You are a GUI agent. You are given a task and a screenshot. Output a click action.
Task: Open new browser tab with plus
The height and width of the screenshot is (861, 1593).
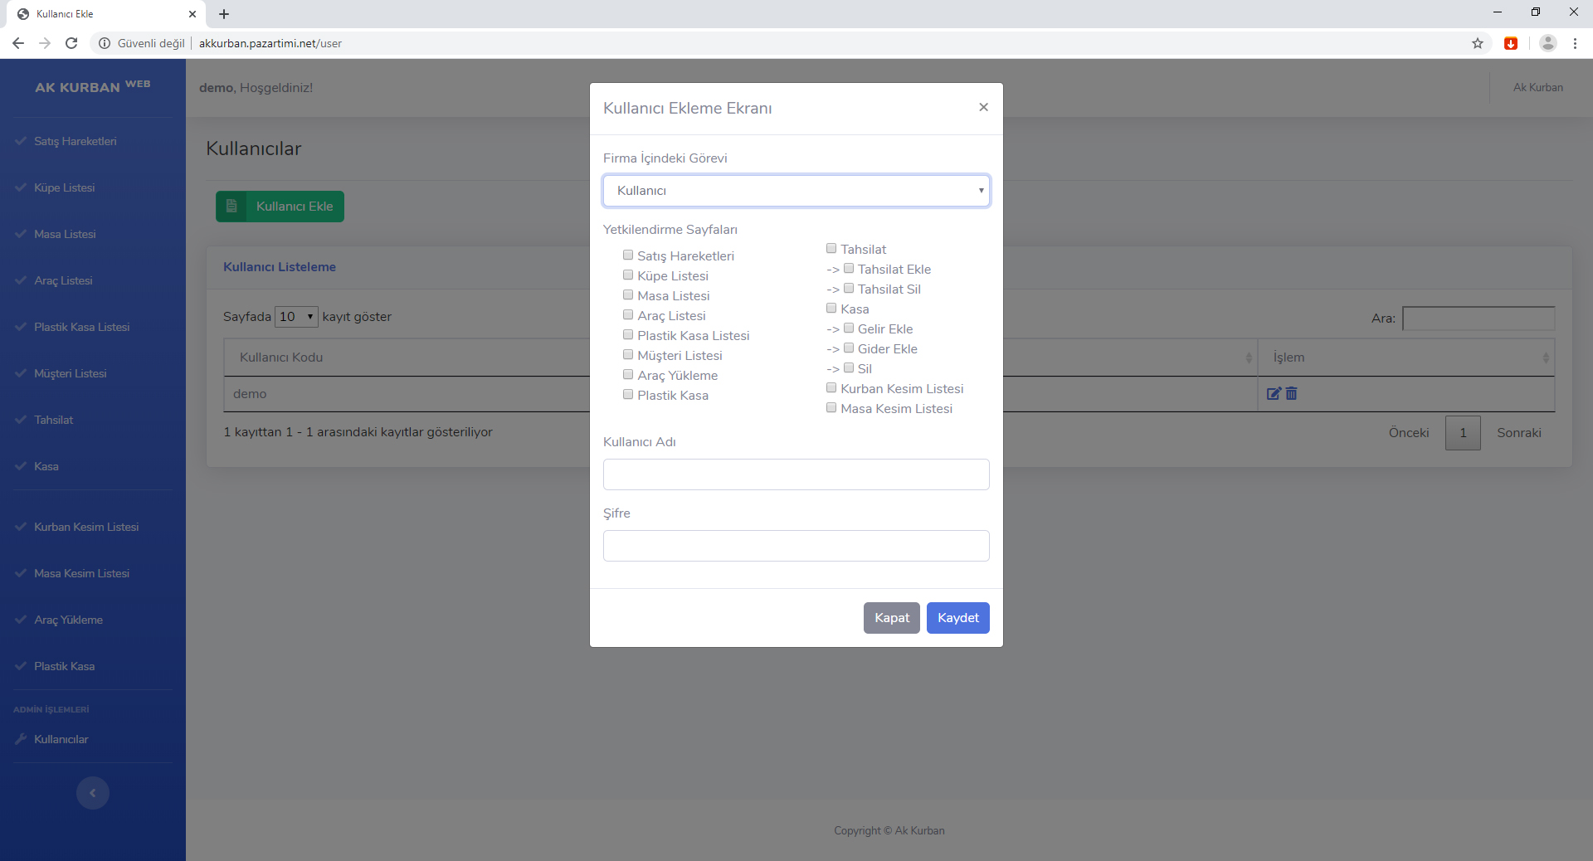pyautogui.click(x=224, y=14)
